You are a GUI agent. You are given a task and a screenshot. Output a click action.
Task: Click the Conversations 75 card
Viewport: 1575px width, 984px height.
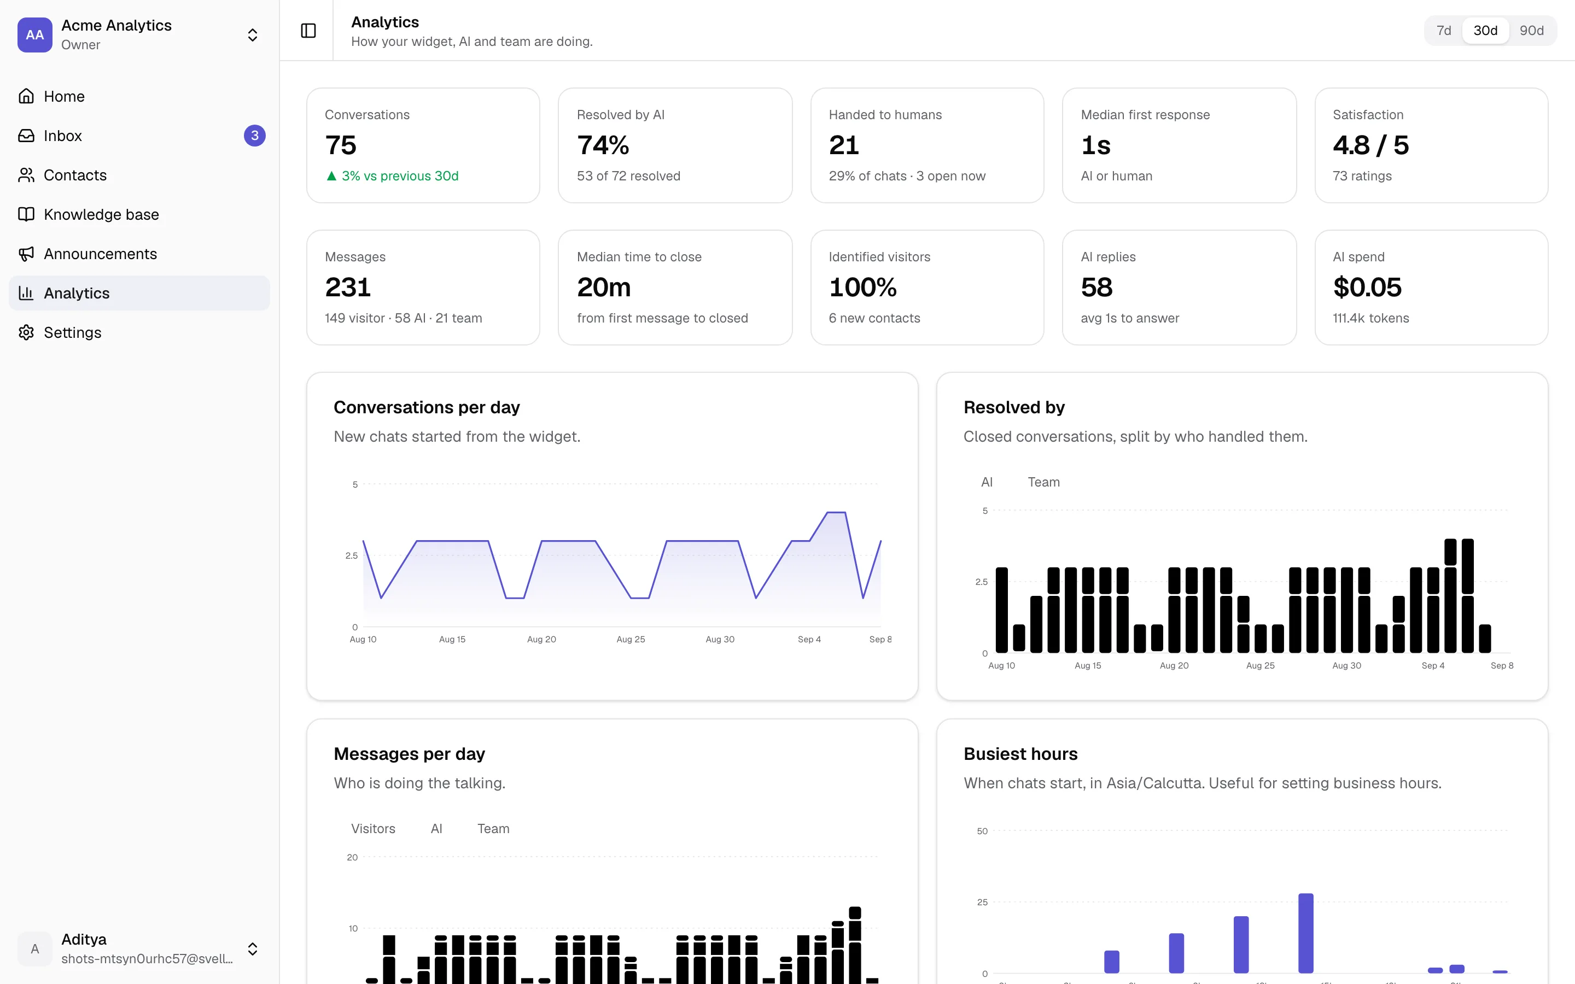click(423, 145)
